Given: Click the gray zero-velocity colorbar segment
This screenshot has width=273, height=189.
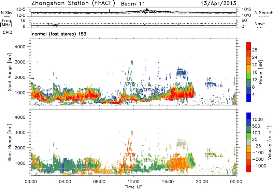Looking at the screenshot, I should tap(249, 142).
